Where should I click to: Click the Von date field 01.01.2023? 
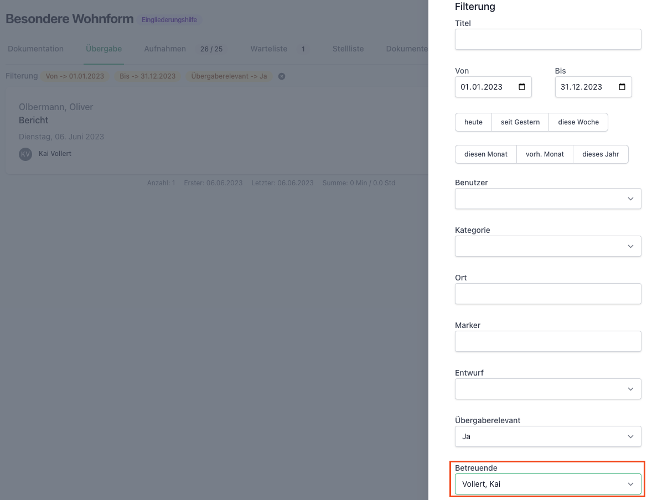point(493,87)
